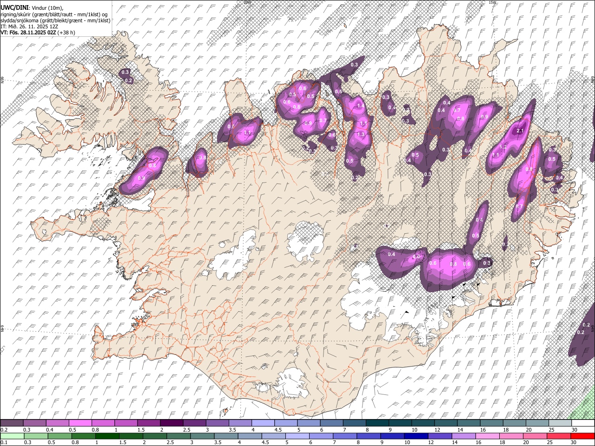Click the '30' tick label in upper legend row
This screenshot has width=595, height=446.
point(574,430)
